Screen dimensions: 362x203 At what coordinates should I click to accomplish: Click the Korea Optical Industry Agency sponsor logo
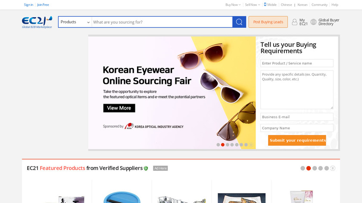pyautogui.click(x=154, y=126)
